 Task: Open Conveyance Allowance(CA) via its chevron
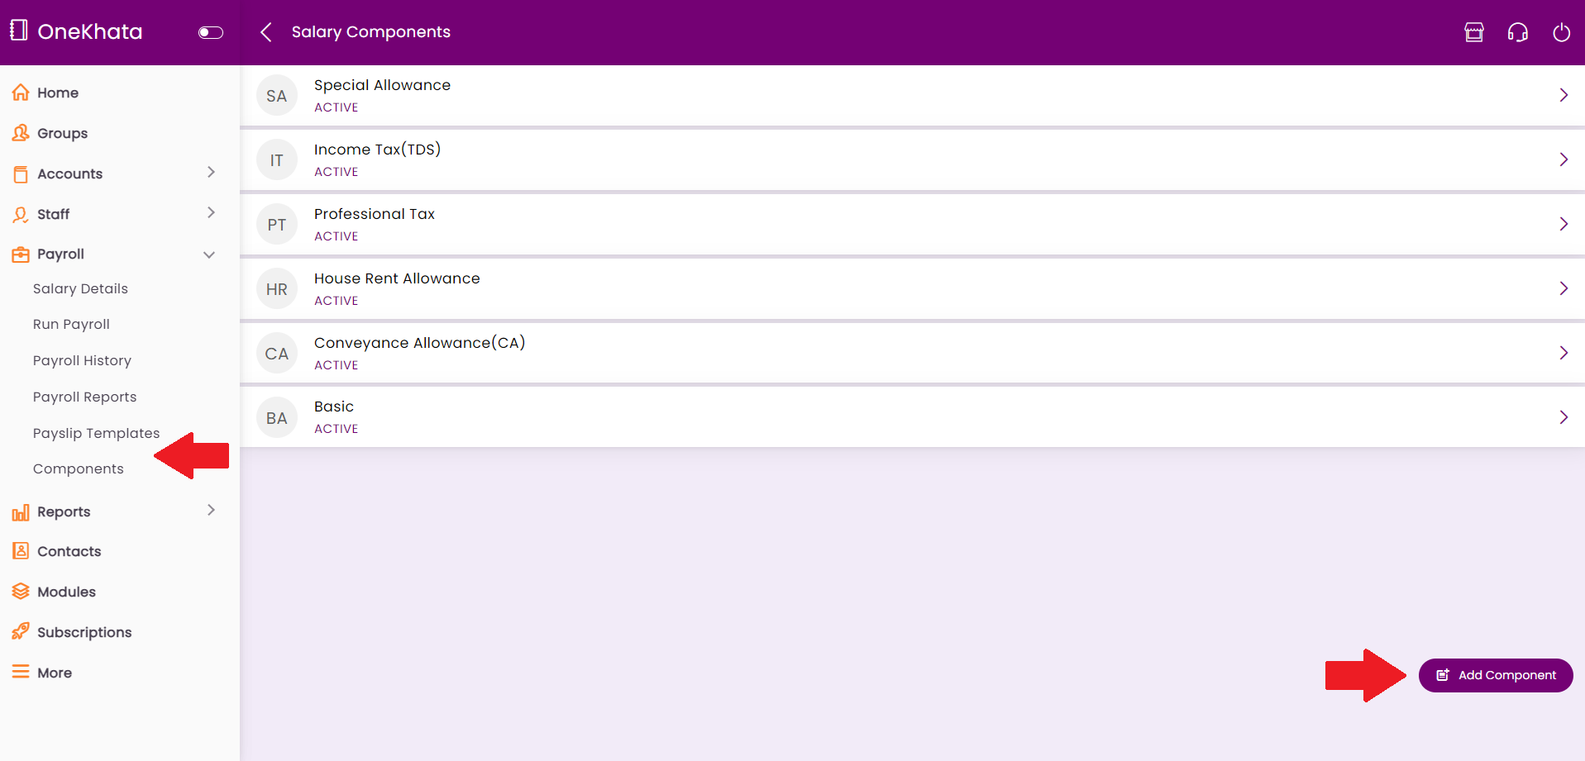point(1564,353)
